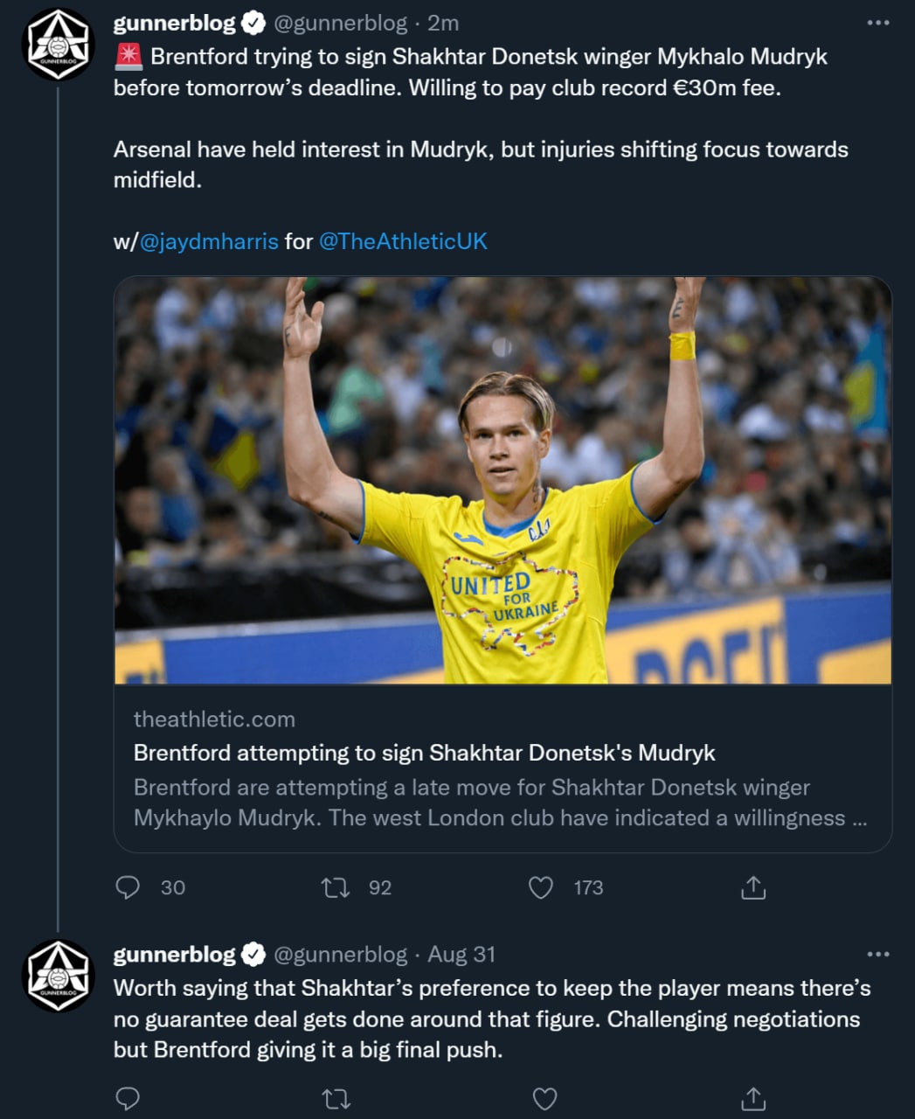Like the tweet with 173 likes

click(x=541, y=887)
